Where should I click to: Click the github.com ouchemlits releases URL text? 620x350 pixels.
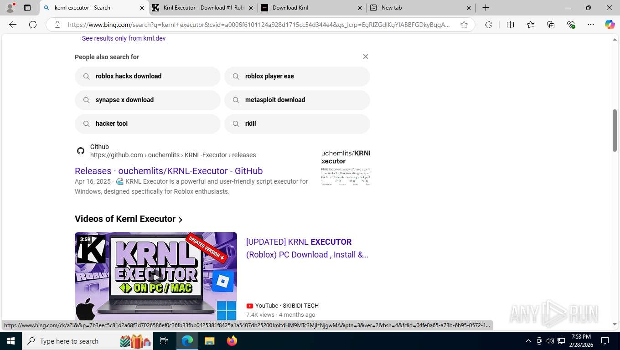(x=173, y=155)
